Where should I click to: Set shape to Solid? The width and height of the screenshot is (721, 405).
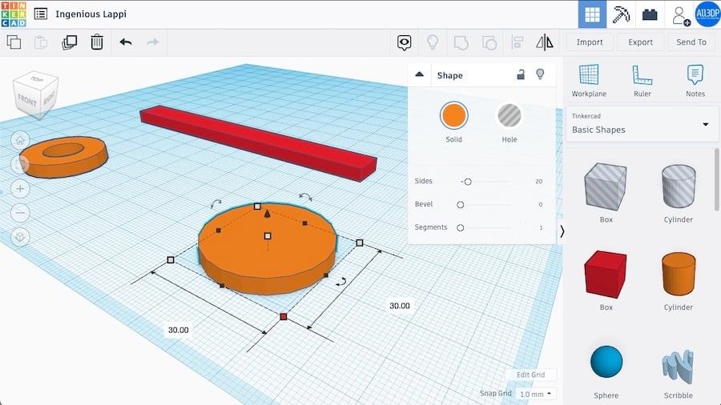pyautogui.click(x=453, y=116)
